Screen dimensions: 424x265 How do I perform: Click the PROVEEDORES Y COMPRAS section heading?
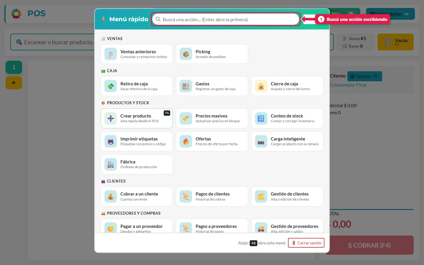pyautogui.click(x=134, y=213)
